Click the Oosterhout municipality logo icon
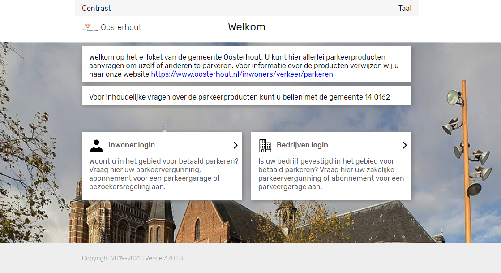Viewport: 501px width, 273px height. point(90,27)
